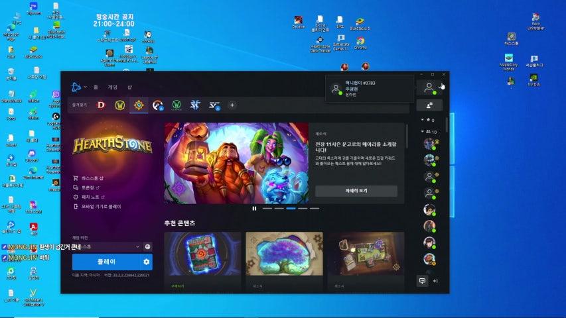The image size is (566, 318).
Task: Click the friends list scrollbar
Action: 447,125
